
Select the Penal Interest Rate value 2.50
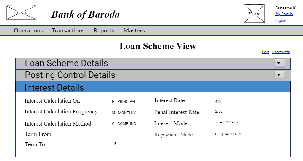219,111
